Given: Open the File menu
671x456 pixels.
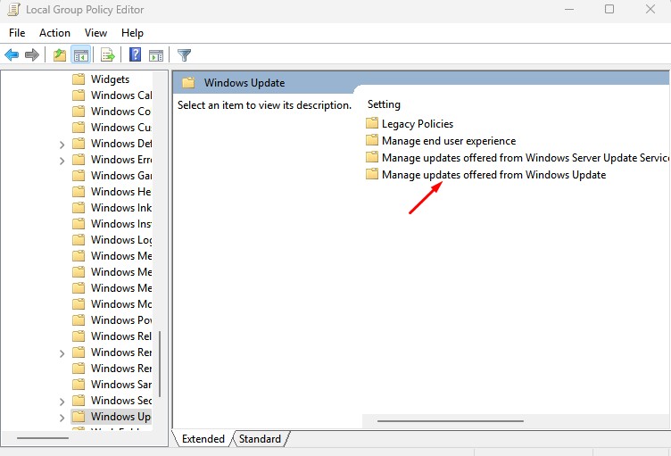Looking at the screenshot, I should 17,33.
